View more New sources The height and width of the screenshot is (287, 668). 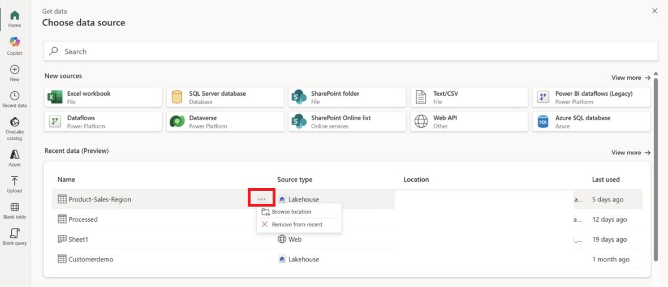(631, 78)
